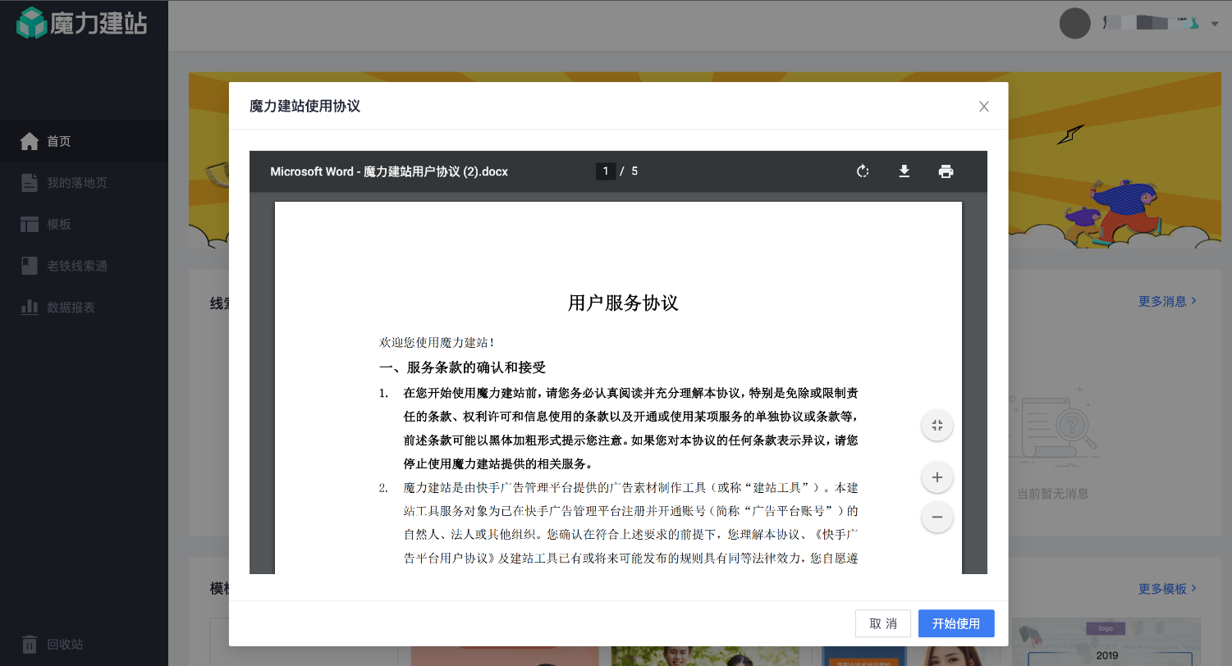The width and height of the screenshot is (1232, 666).
Task: Click the page number field showing 1
Action: 606,171
